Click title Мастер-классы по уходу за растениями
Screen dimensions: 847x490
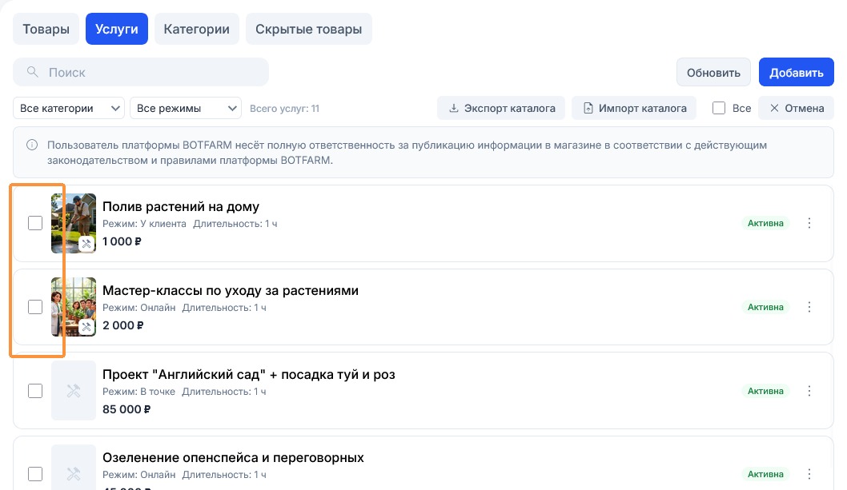coord(231,290)
